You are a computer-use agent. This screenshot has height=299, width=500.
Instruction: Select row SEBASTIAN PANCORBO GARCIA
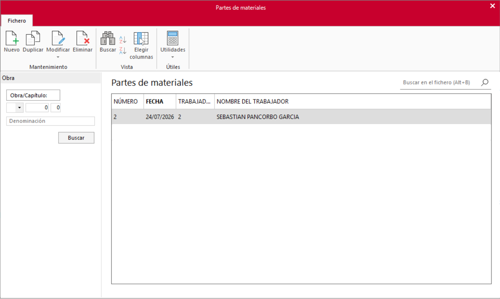point(301,117)
